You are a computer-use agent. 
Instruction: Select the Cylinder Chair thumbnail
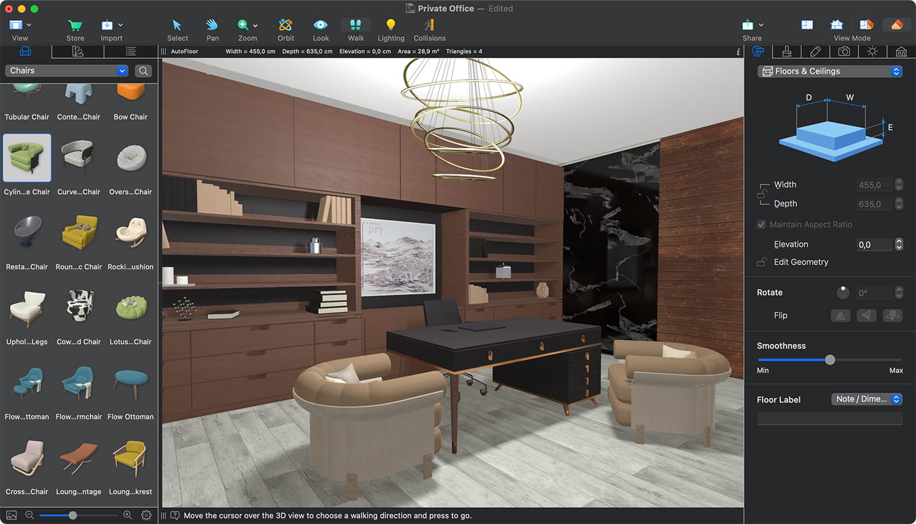click(27, 158)
